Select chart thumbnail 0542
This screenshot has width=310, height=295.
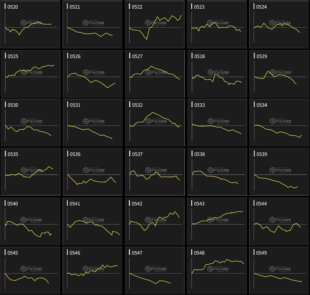pyautogui.click(x=155, y=221)
